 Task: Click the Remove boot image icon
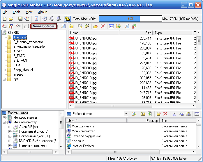coord(18,26)
